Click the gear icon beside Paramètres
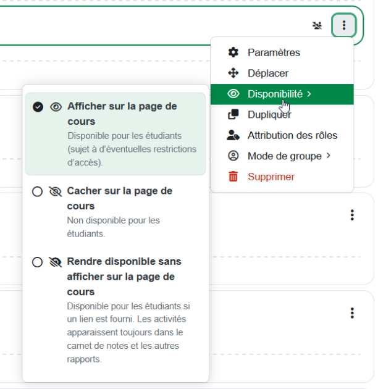 pyautogui.click(x=233, y=52)
